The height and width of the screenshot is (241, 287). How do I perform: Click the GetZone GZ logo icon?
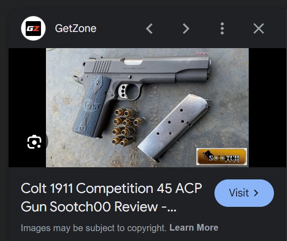pos(33,28)
